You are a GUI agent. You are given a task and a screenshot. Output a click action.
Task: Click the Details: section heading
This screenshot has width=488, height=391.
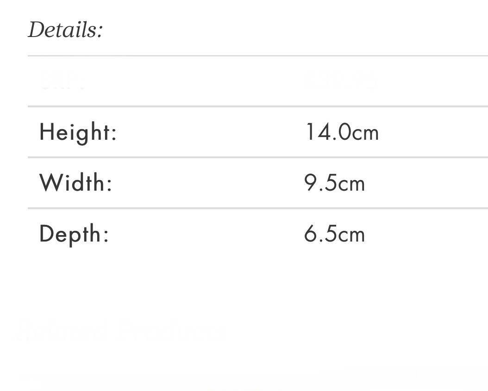tap(65, 30)
